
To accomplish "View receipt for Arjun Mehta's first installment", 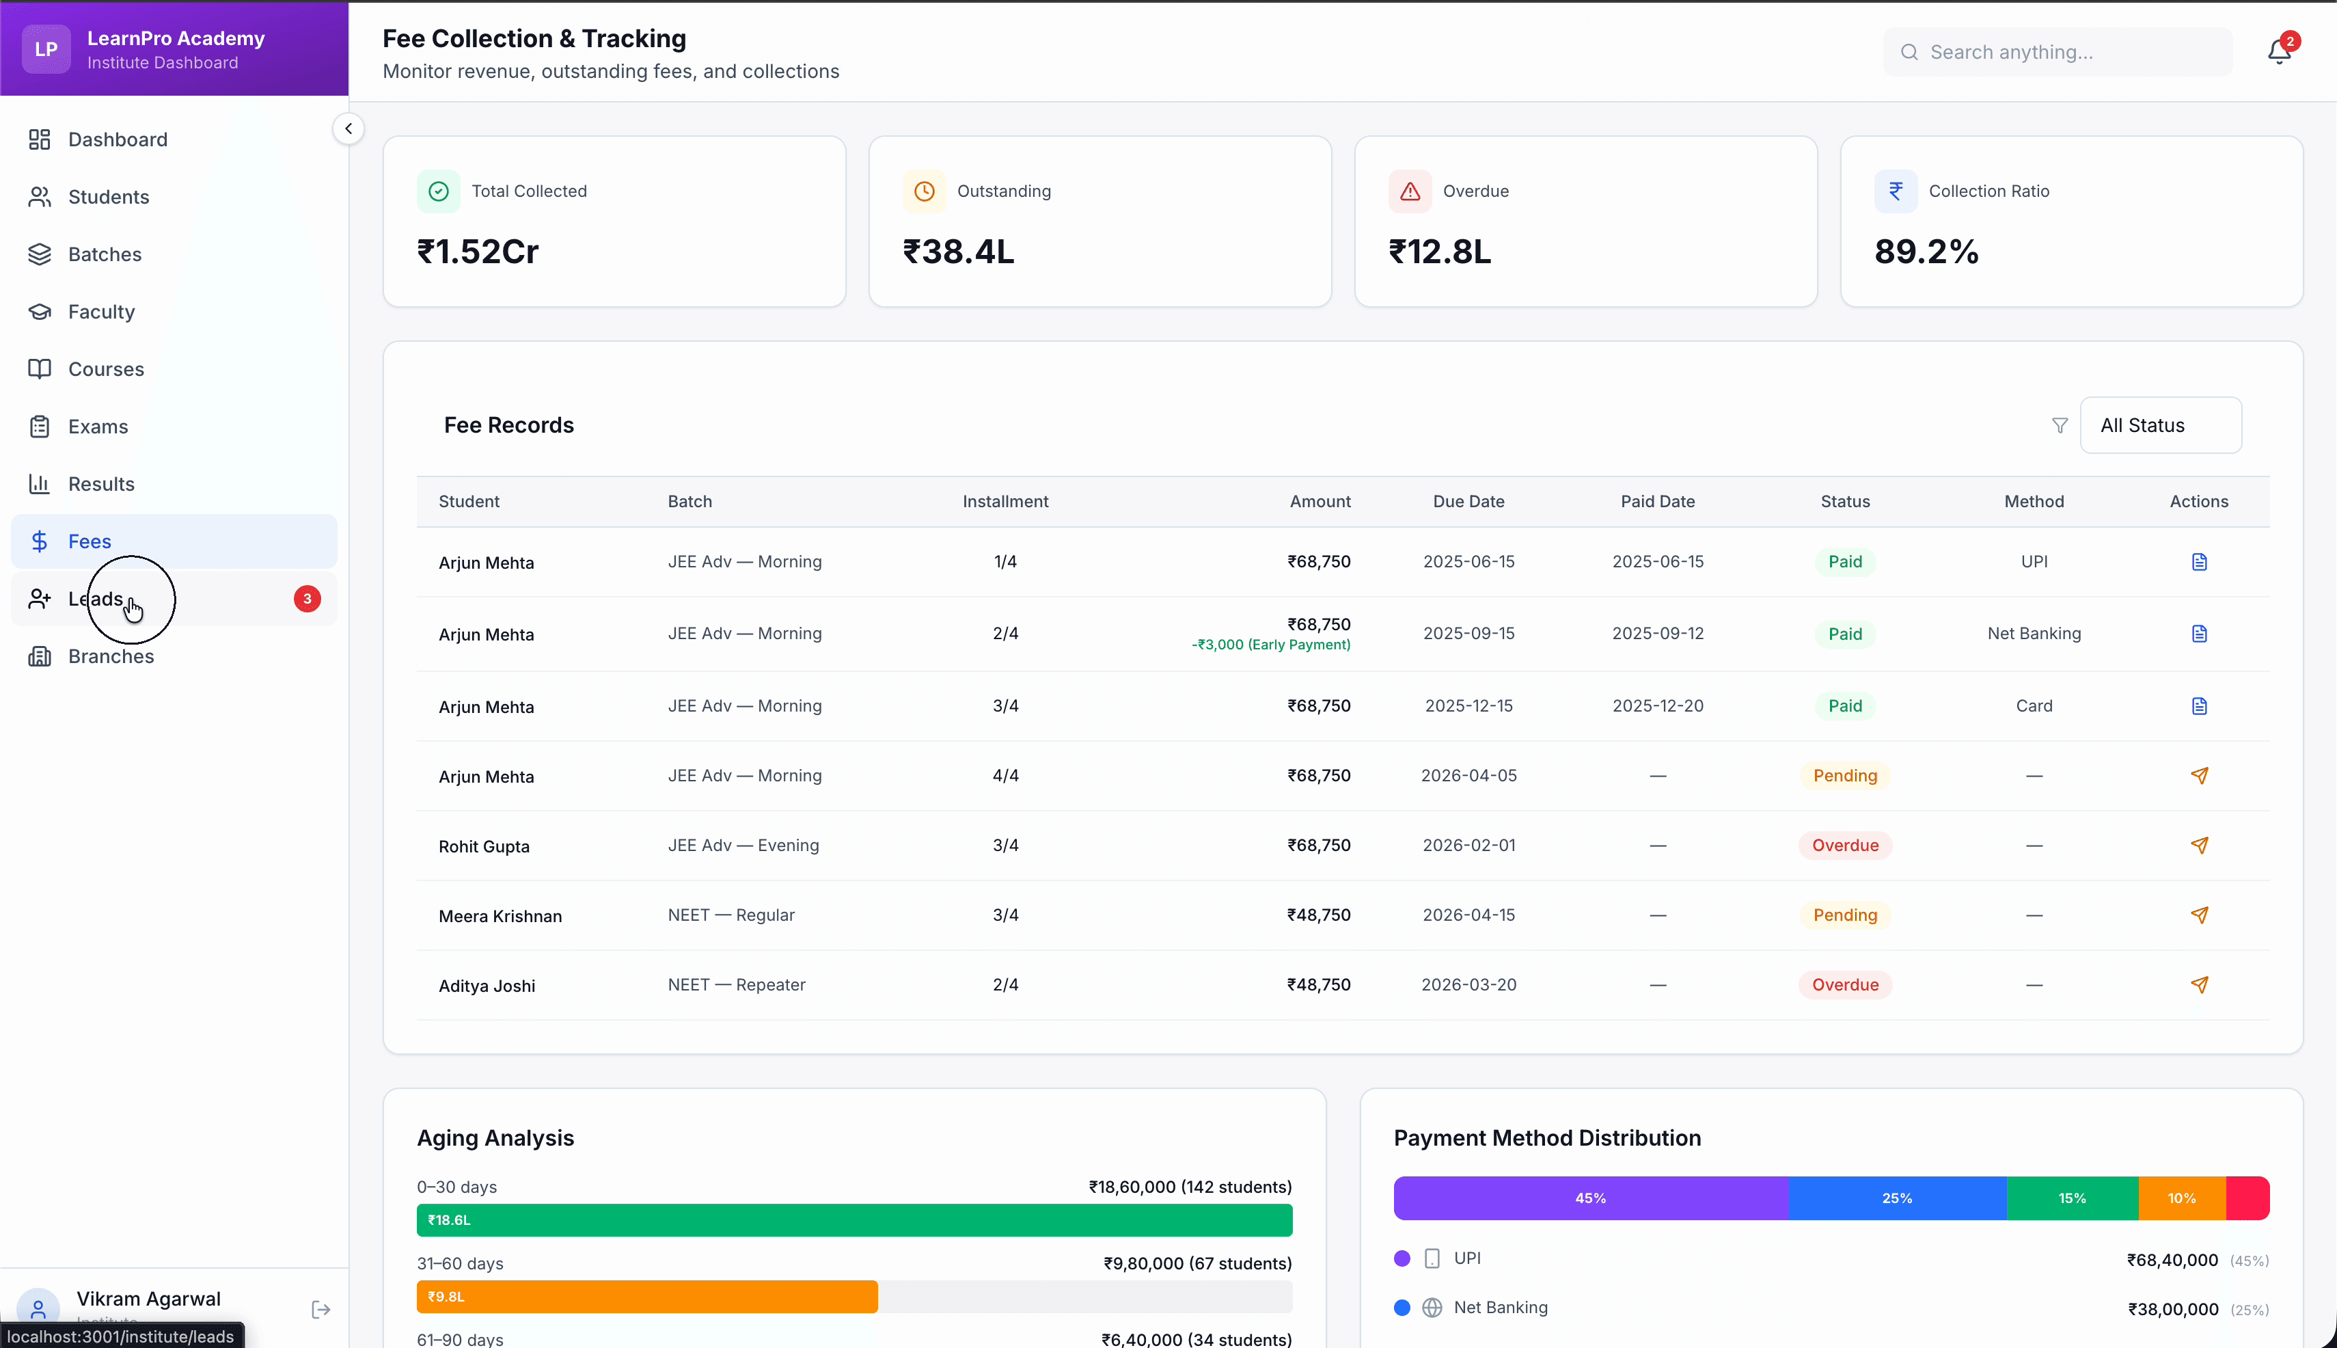I will (2199, 562).
